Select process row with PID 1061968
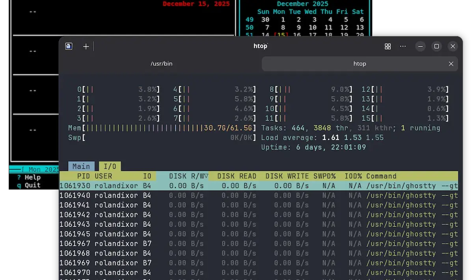 (x=259, y=253)
